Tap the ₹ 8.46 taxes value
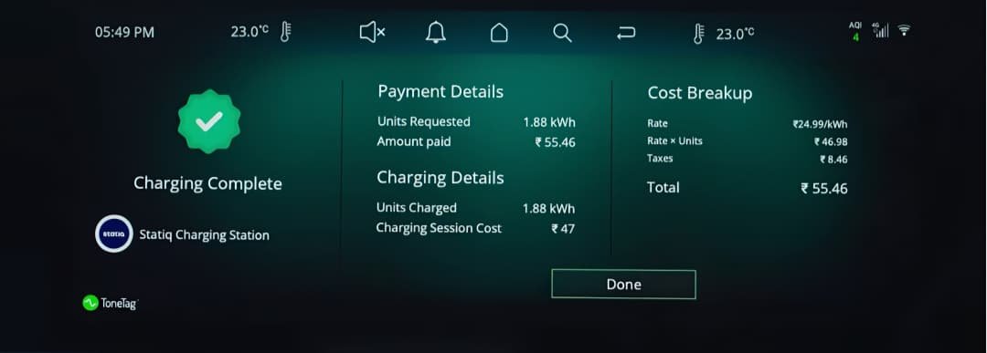This screenshot has height=353, width=987. (x=833, y=160)
